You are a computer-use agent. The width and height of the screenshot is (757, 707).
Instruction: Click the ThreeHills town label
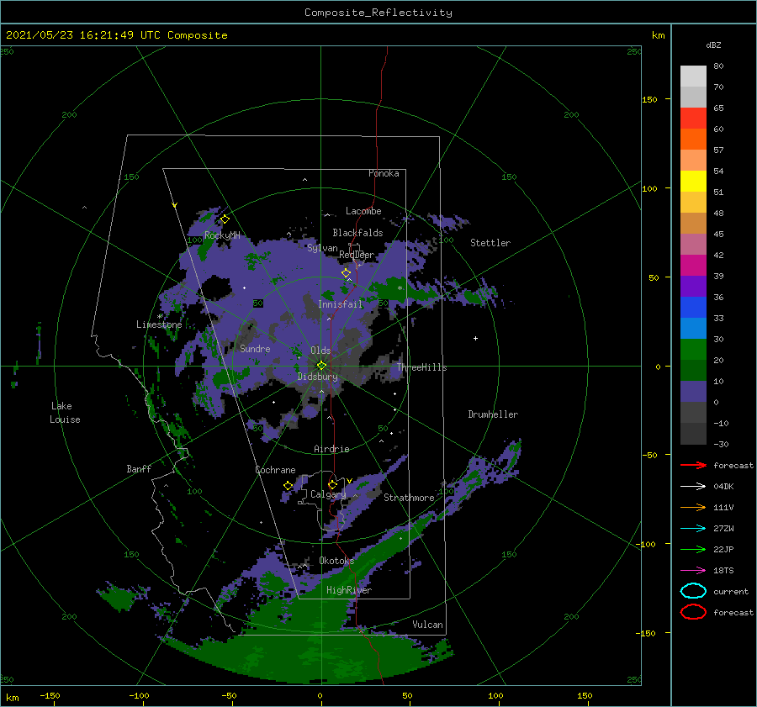(421, 367)
